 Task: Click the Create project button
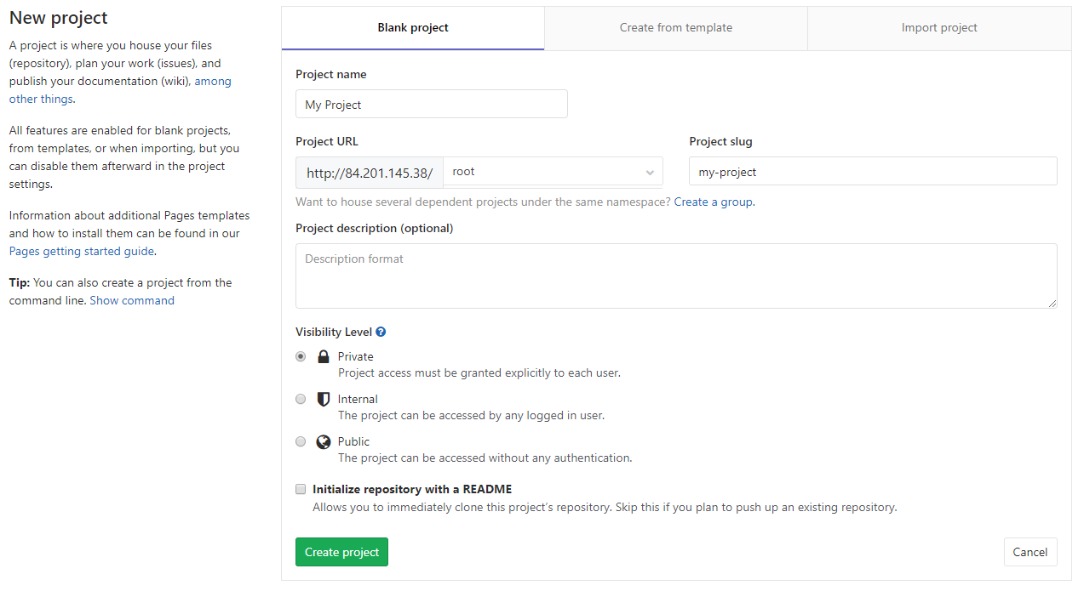pos(341,551)
